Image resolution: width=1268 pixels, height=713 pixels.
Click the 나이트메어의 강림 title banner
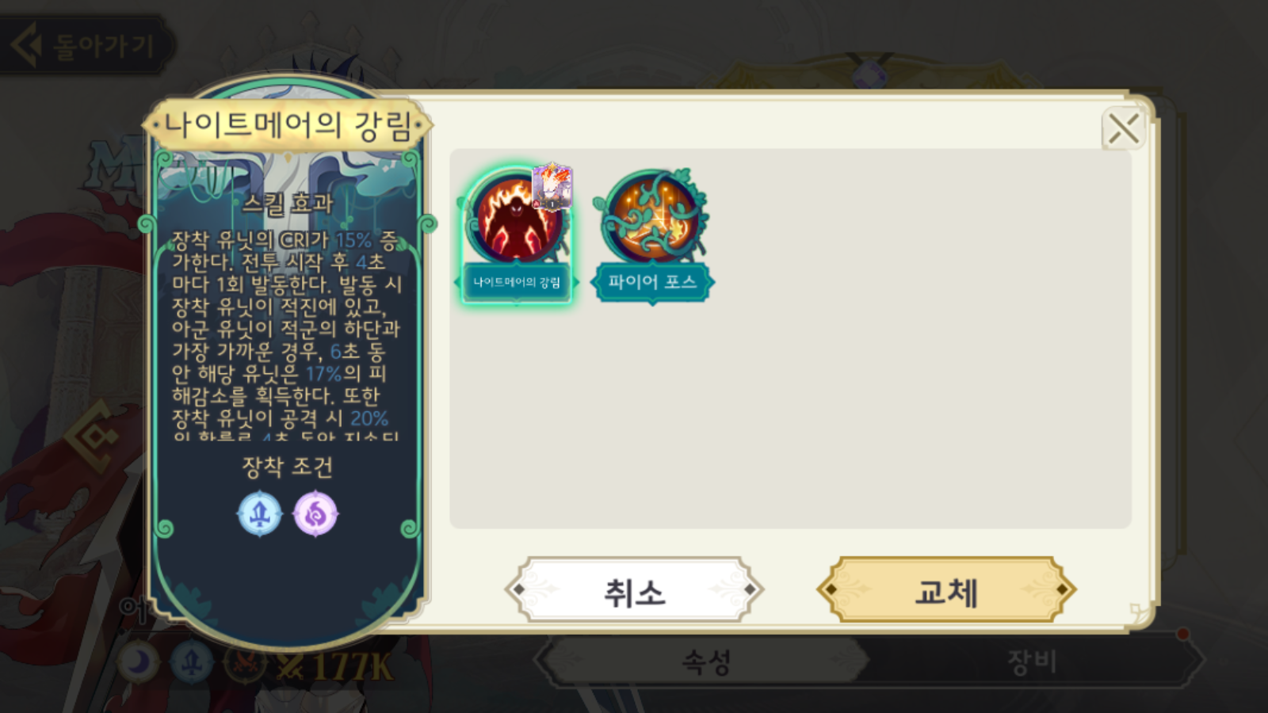287,125
